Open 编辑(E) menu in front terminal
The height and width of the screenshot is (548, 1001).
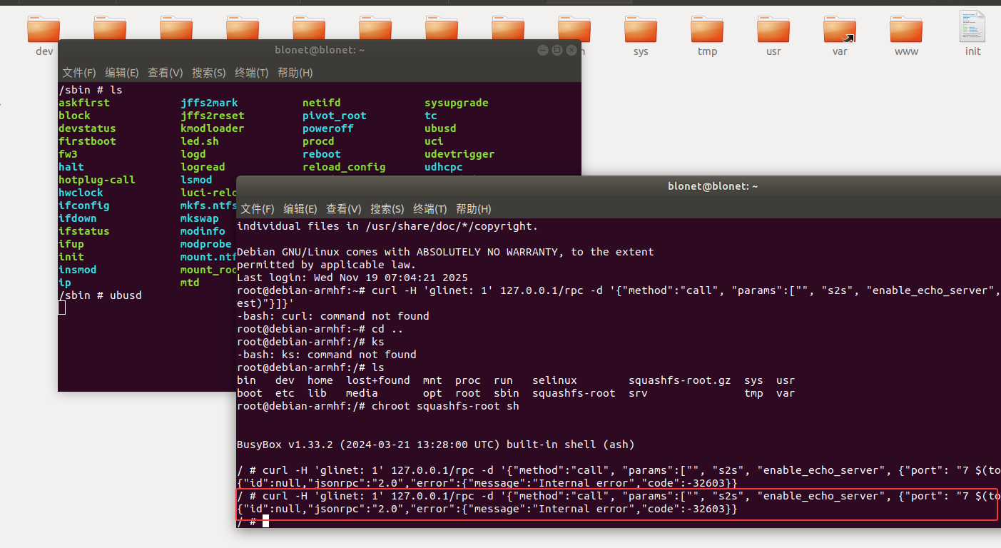(300, 209)
